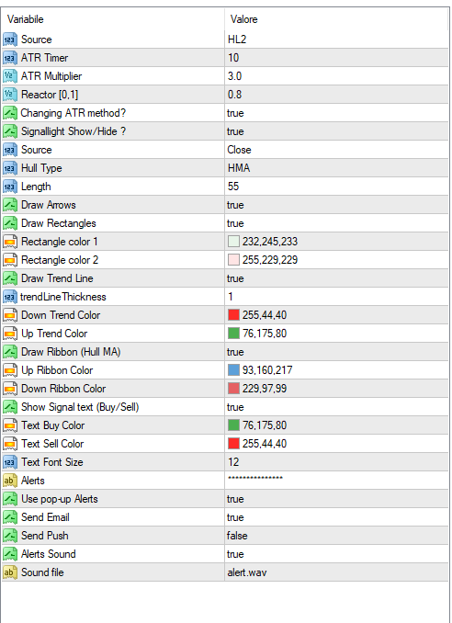Toggle the Send Push false value

(237, 536)
